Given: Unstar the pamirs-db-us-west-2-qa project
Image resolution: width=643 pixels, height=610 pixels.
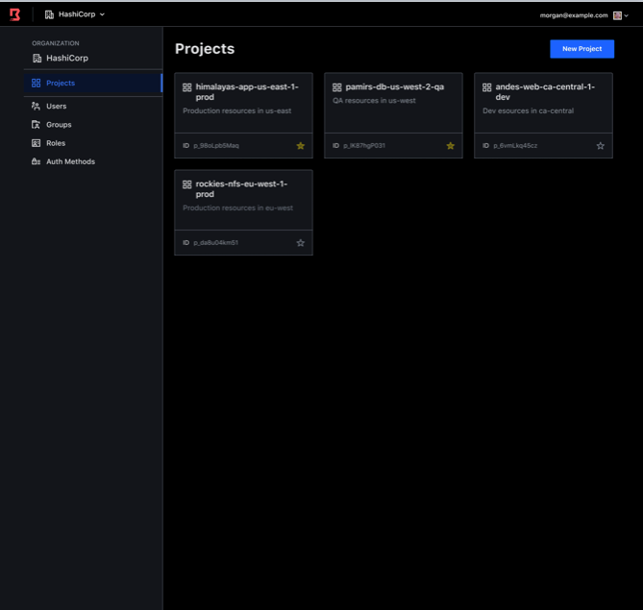Looking at the screenshot, I should click(x=451, y=146).
